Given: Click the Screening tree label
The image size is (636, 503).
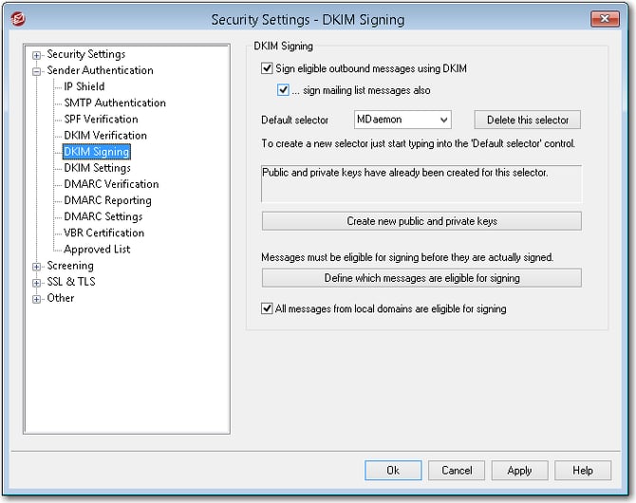Looking at the screenshot, I should tap(70, 266).
